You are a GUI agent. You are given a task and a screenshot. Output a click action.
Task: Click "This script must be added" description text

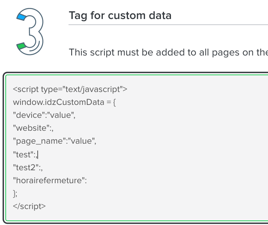tap(168, 52)
